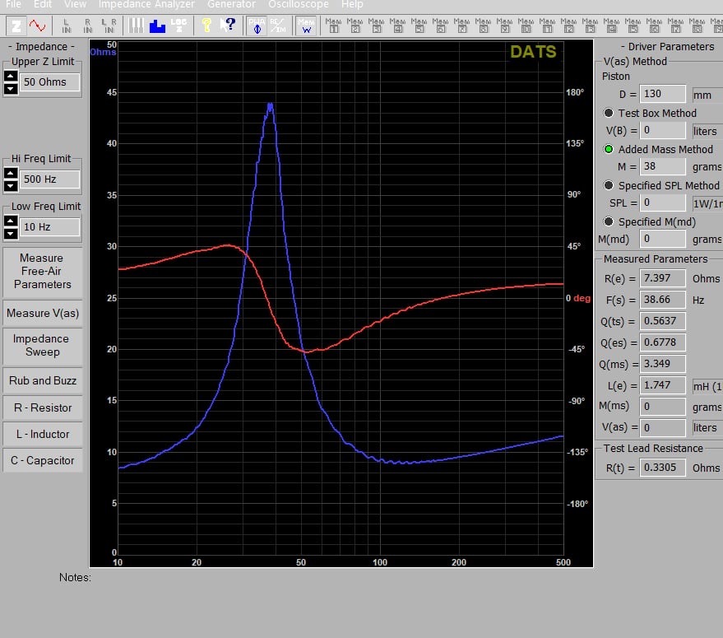Image resolution: width=723 pixels, height=638 pixels.
Task: Select memory slot Mem 1
Action: tap(334, 26)
